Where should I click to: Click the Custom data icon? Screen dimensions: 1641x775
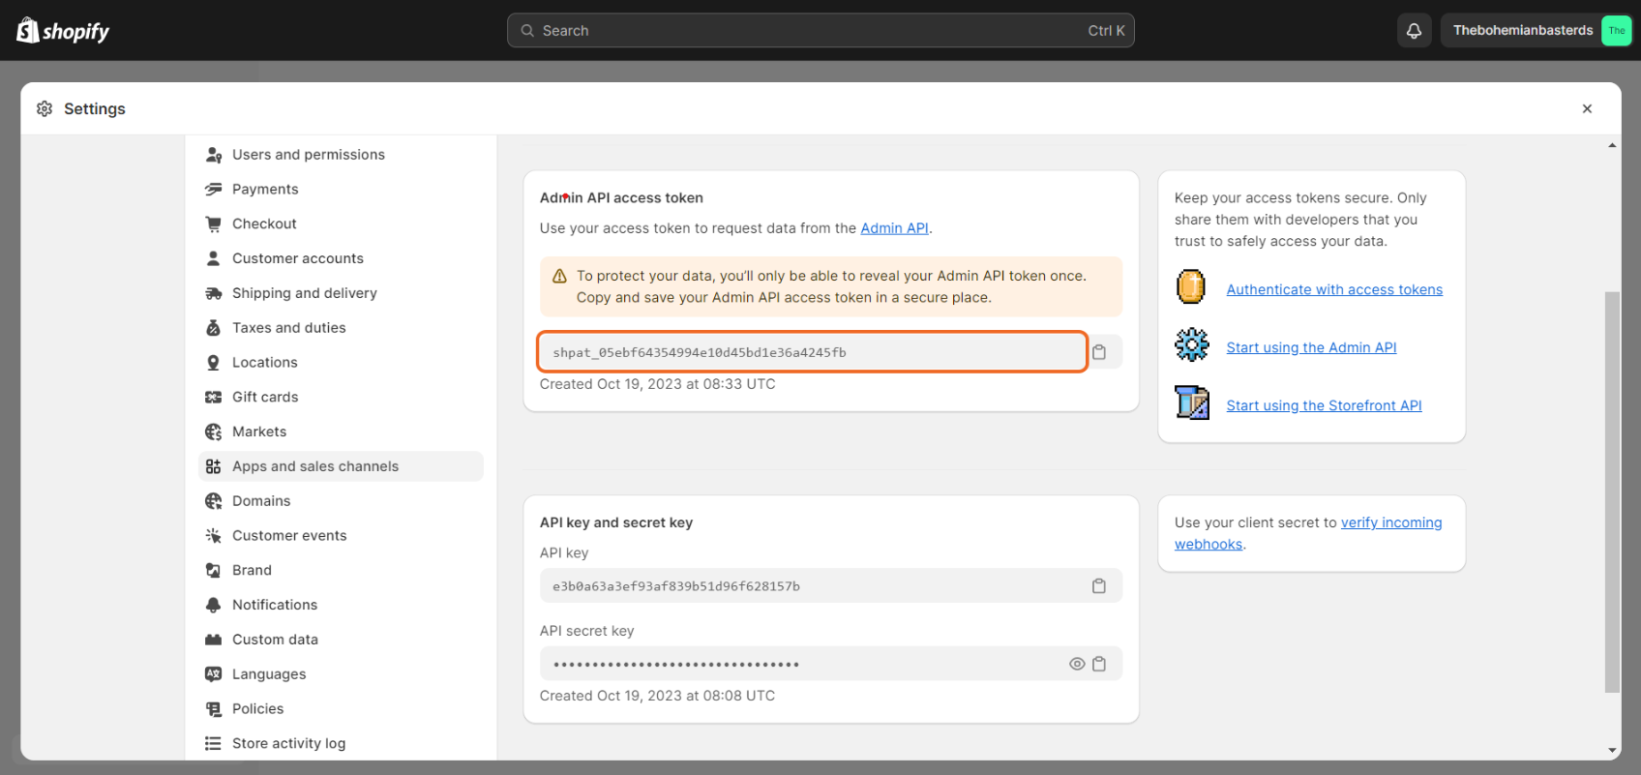(x=214, y=640)
